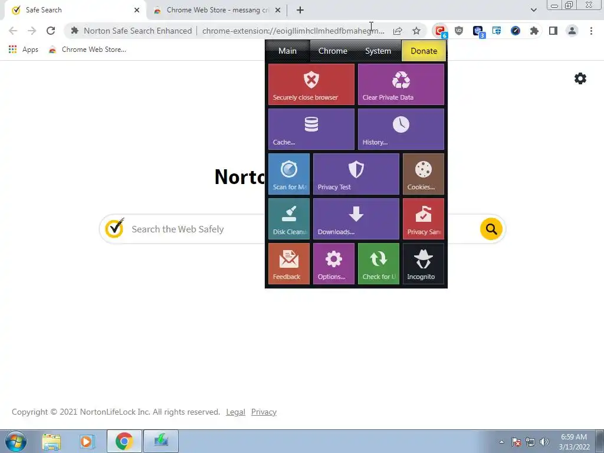The height and width of the screenshot is (453, 604).
Task: Close the Safe Search tab
Action: point(137,11)
